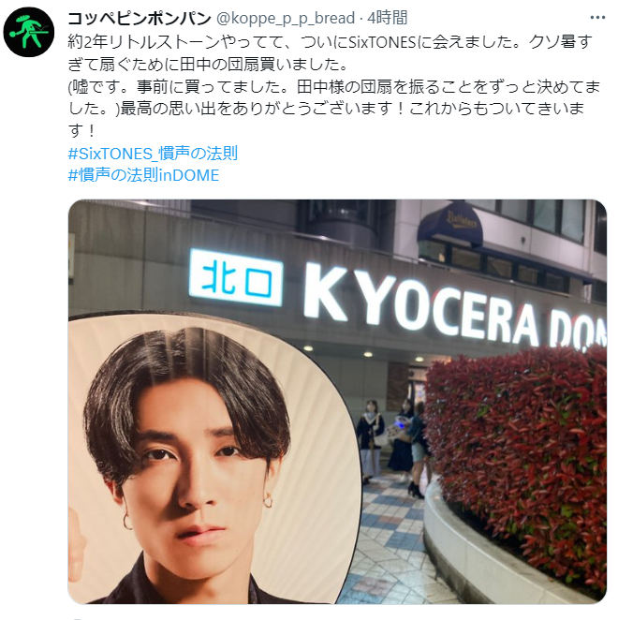
Task: Follow the #SixTONES_慣声の法則 hashtag
Action: coord(153,154)
